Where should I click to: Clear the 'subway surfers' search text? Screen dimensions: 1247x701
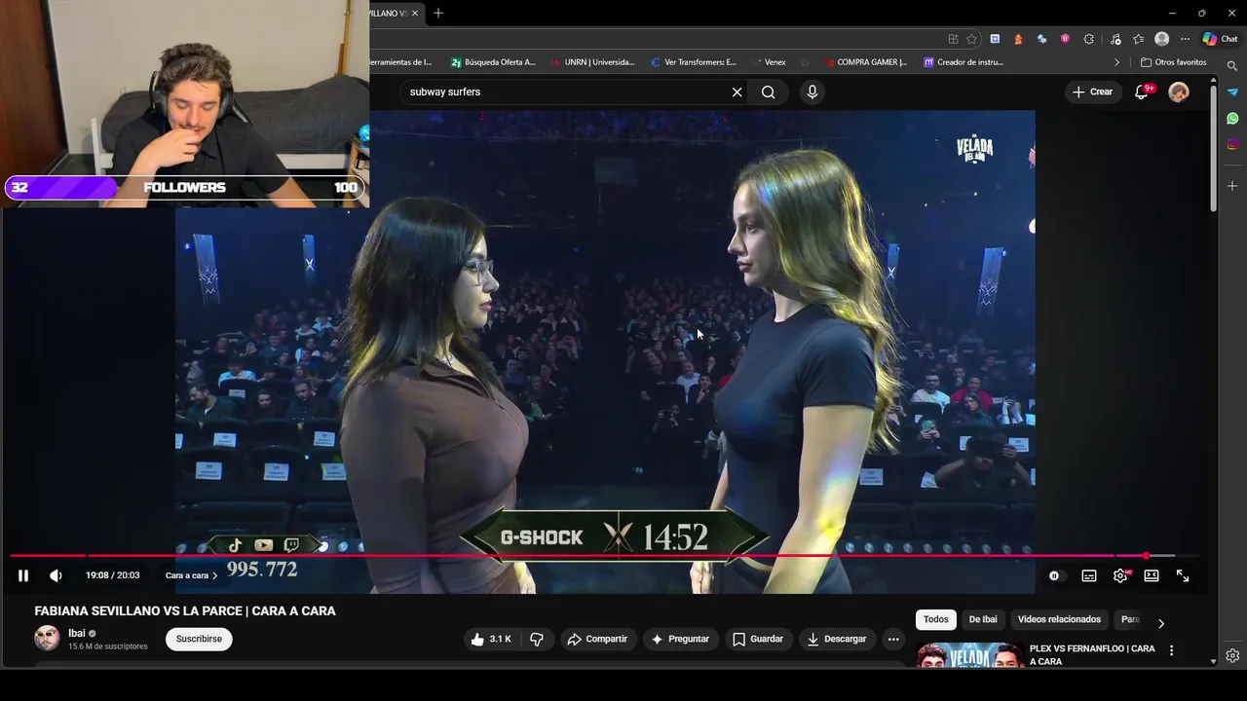(737, 92)
